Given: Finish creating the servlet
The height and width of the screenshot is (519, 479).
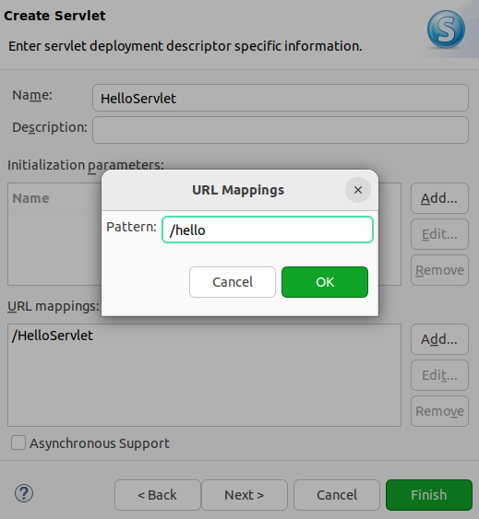Looking at the screenshot, I should pyautogui.click(x=429, y=495).
